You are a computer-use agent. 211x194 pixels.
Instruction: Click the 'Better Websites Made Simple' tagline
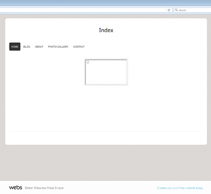44,188
